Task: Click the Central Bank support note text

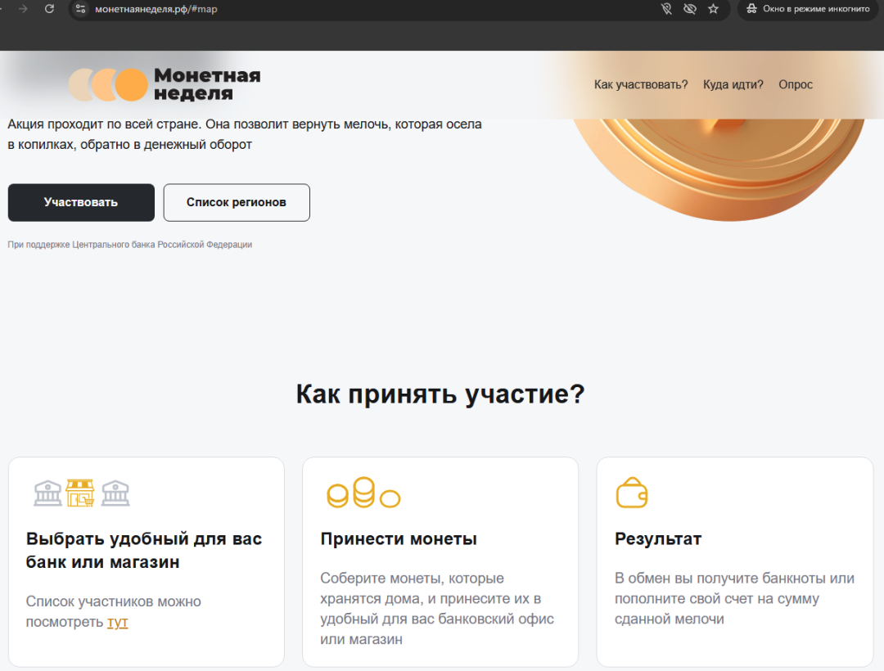Action: pos(129,245)
